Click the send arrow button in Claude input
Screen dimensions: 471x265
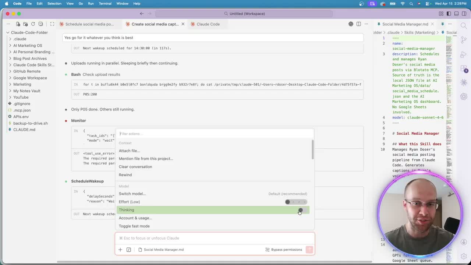click(309, 250)
